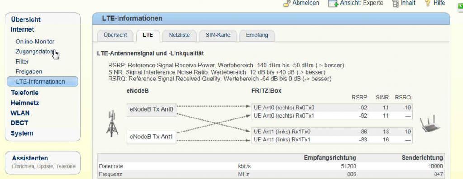Viewport: 463px width, 179px height.
Task: Click the LTE-Informationen page title
Action: tap(132, 19)
